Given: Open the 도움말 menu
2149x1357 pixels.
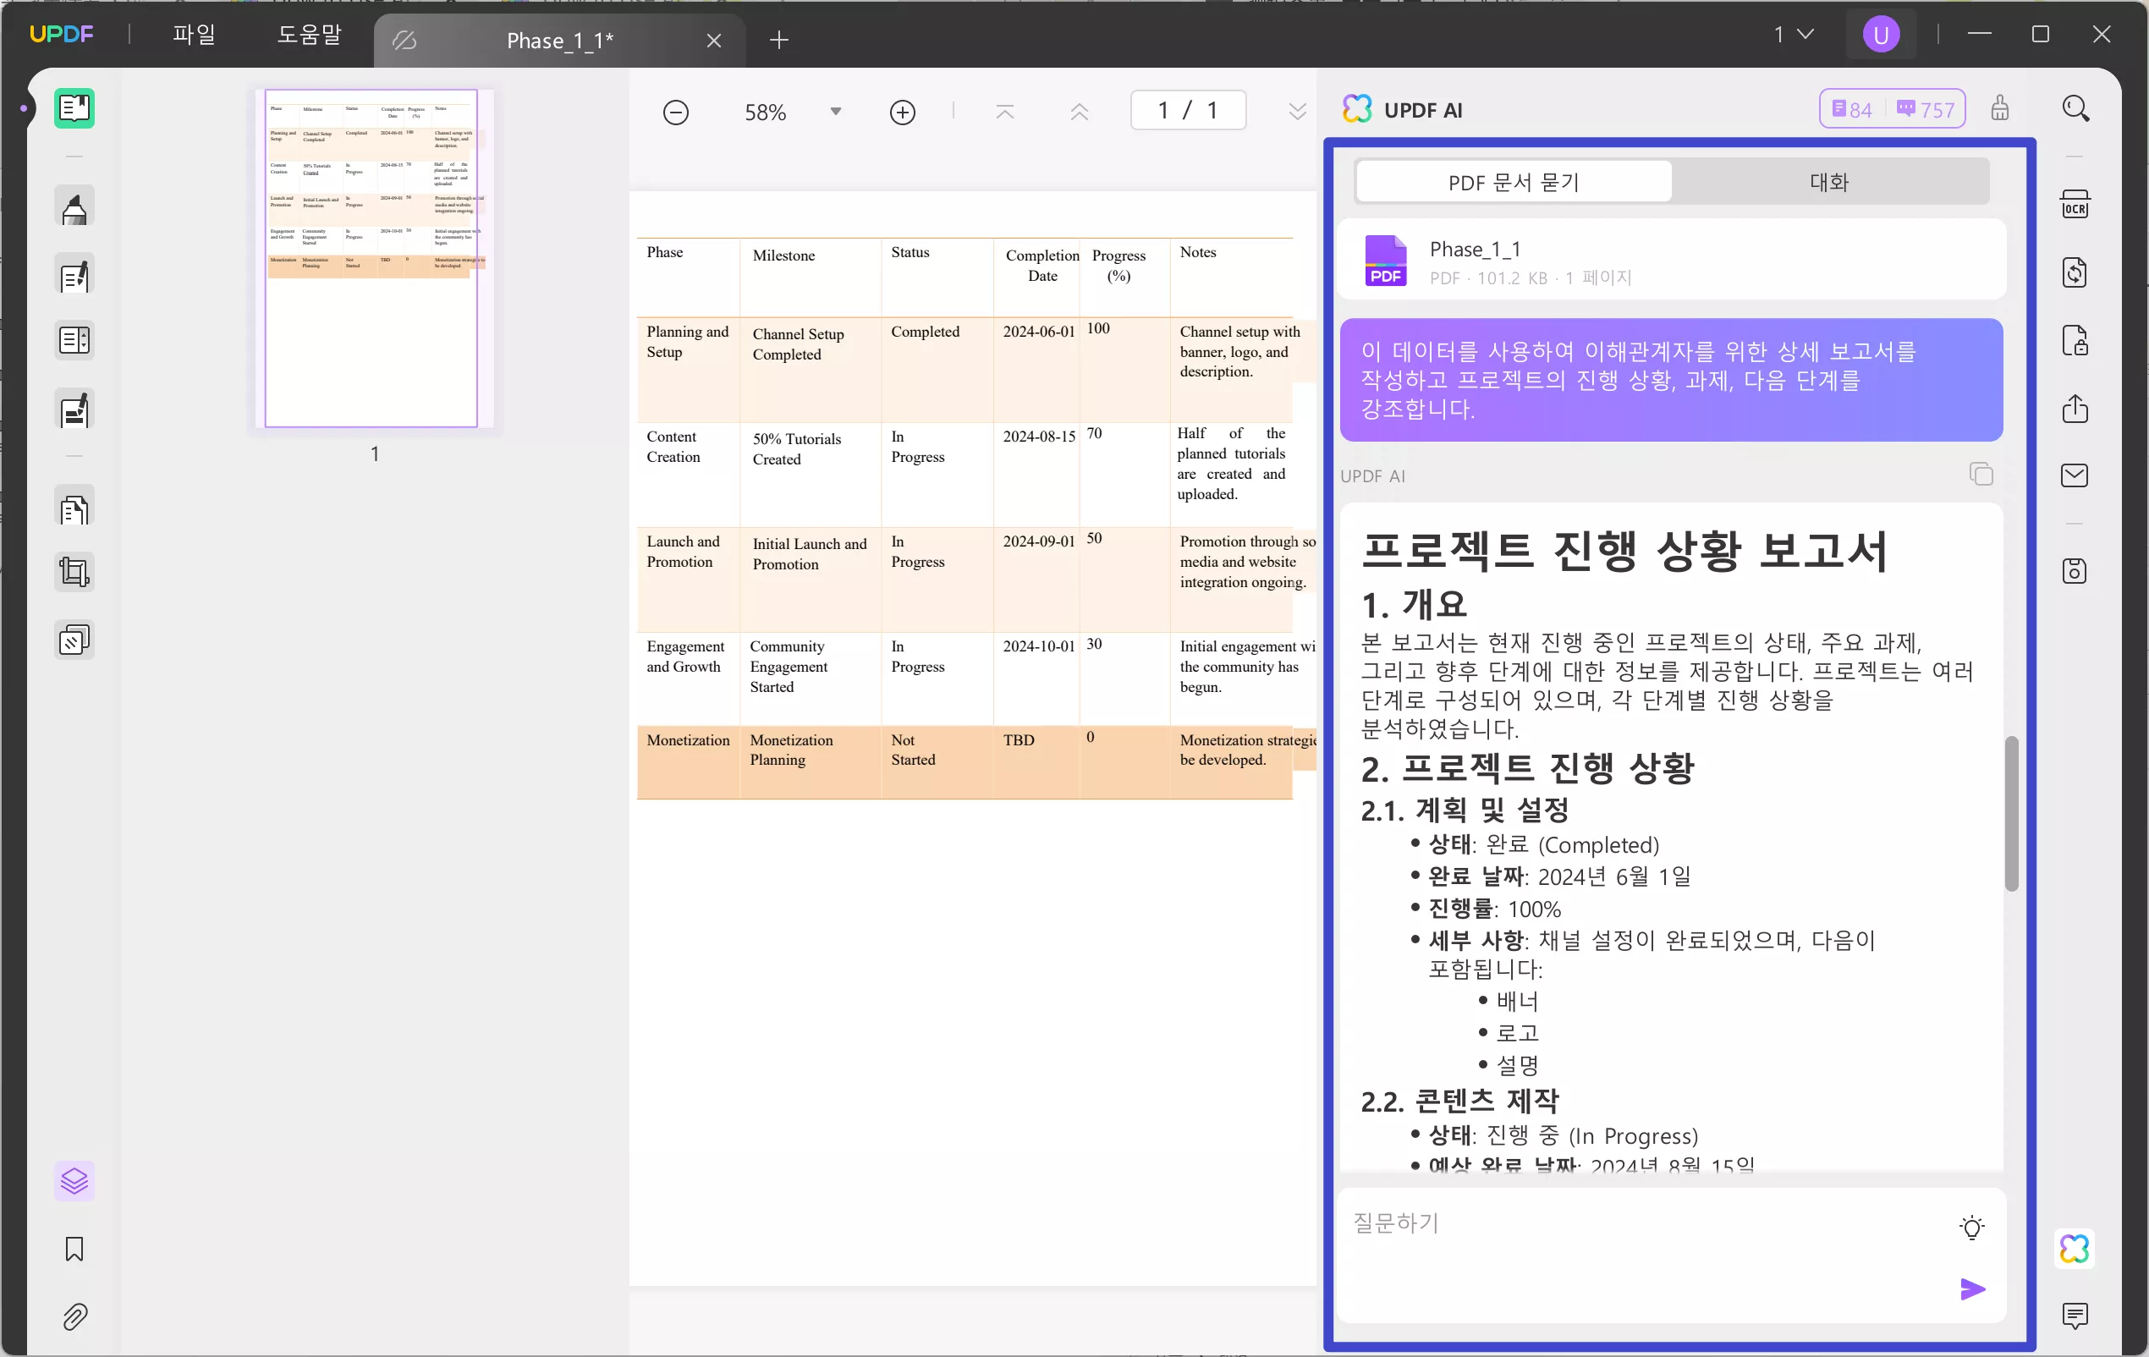Looking at the screenshot, I should coord(310,35).
